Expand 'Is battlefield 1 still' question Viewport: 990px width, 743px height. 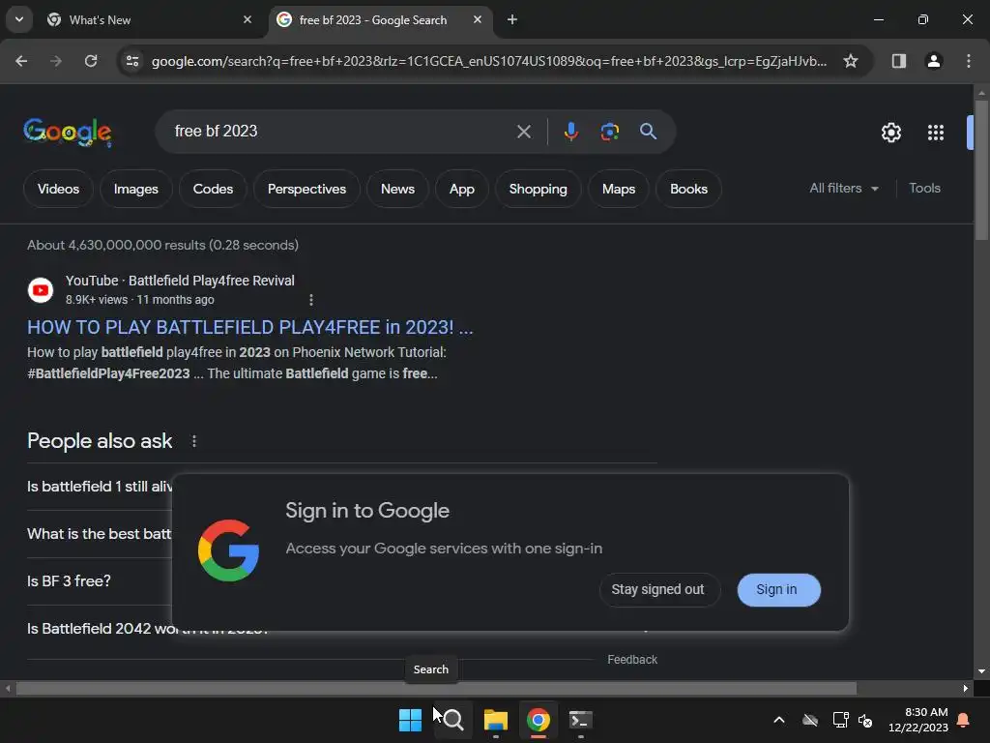(98, 487)
